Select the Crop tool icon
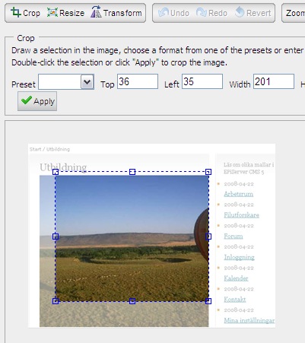Screen dimensions: 305x343 pos(16,12)
